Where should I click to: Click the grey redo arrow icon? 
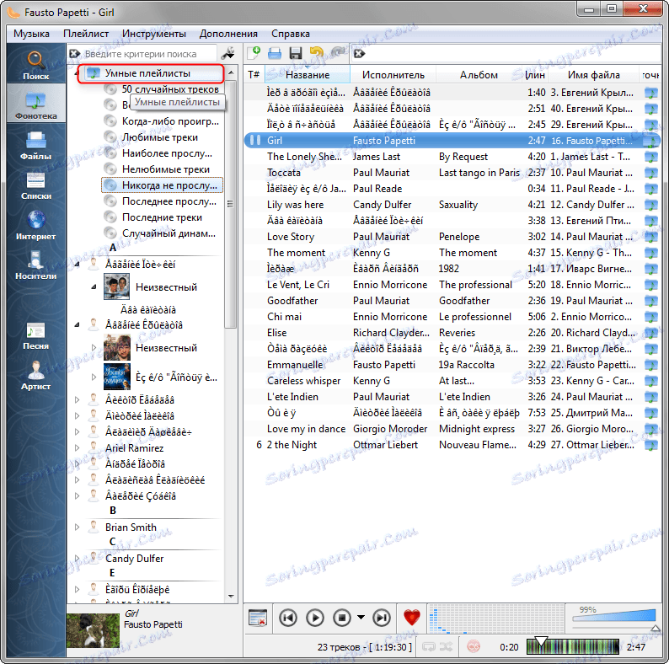click(337, 53)
